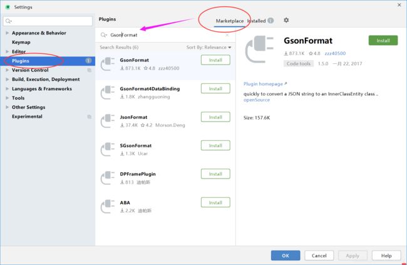Click the Version Control project-level icon
Viewport: 407px width, 265px height.
coord(90,70)
